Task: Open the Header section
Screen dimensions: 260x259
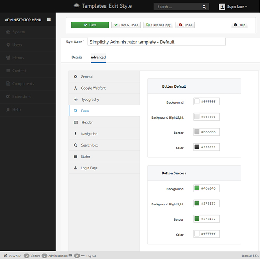Action: [x=104, y=122]
